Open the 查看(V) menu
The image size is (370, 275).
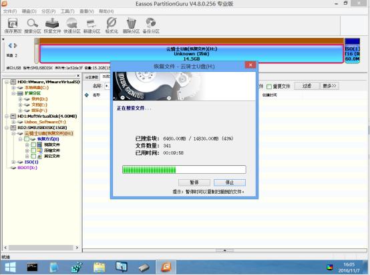[x=87, y=11]
